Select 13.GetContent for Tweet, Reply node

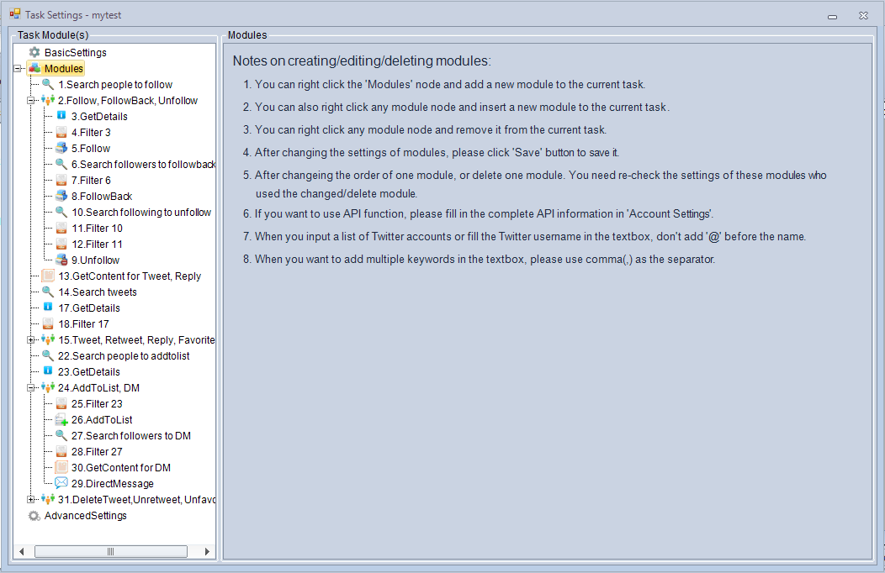[x=129, y=276]
